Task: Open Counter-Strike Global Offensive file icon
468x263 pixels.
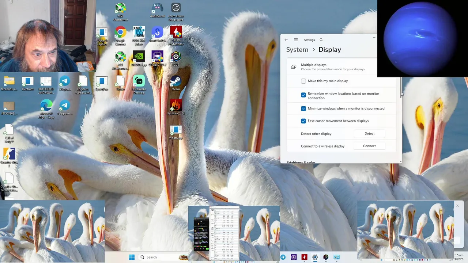Action: pos(9,182)
